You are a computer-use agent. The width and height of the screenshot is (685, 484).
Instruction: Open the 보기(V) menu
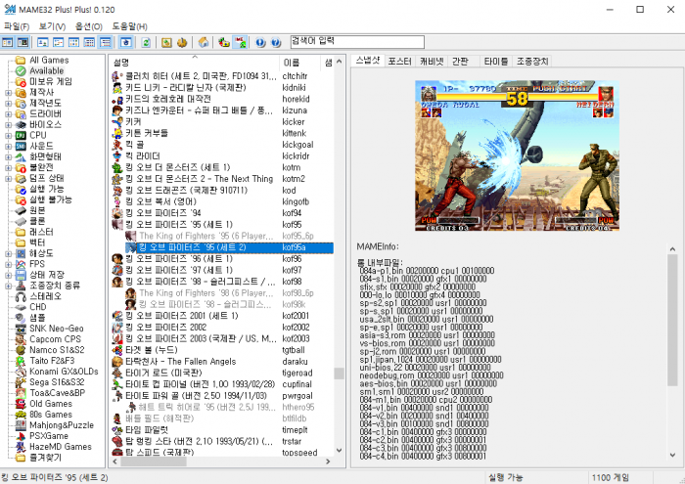52,26
